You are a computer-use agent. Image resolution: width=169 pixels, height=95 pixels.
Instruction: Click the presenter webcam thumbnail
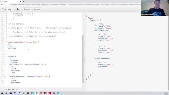point(155,8)
